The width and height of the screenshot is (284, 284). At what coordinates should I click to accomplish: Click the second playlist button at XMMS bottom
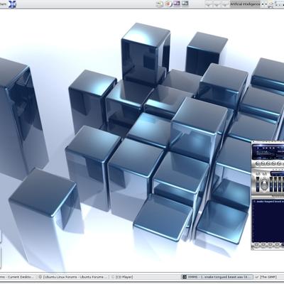point(263,245)
